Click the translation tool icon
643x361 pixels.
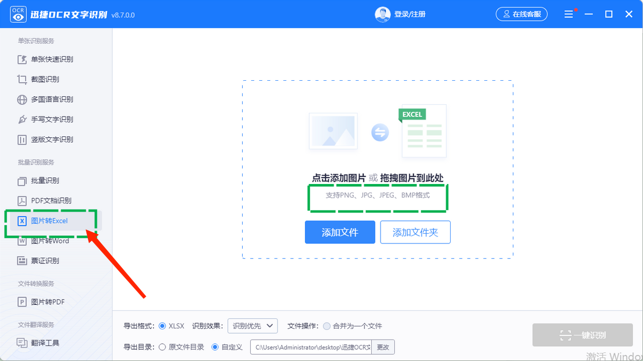22,343
